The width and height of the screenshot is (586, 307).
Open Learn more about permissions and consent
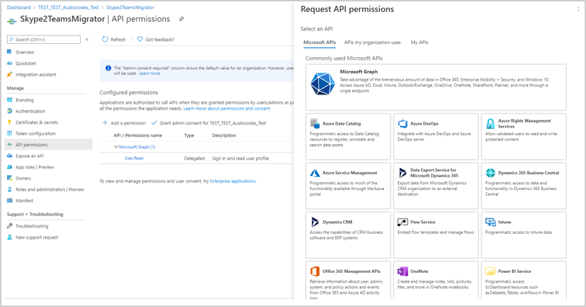tap(226, 109)
